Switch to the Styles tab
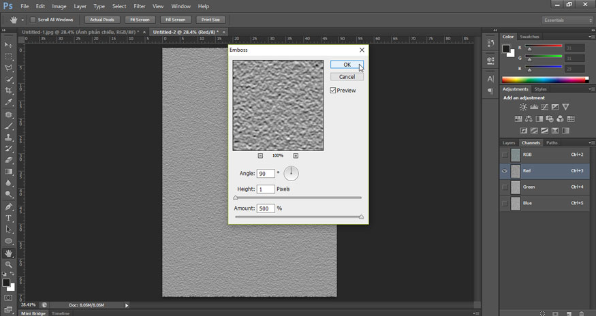Image resolution: width=596 pixels, height=316 pixels. (x=540, y=89)
